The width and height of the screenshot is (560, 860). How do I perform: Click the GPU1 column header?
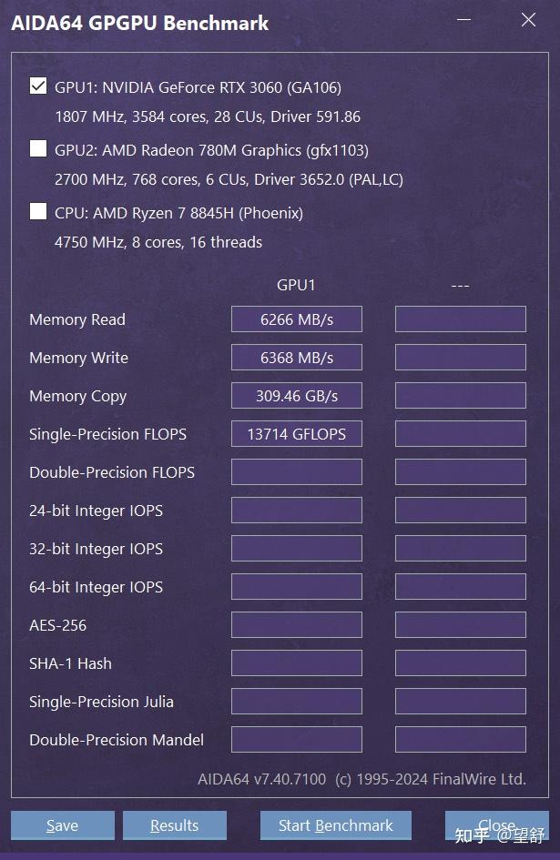[x=296, y=285]
